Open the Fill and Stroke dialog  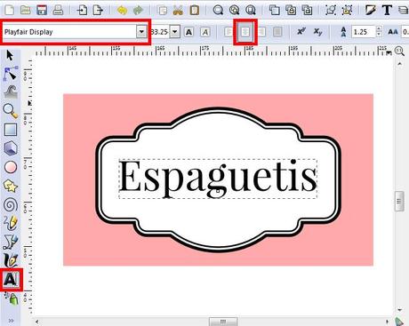pos(371,10)
